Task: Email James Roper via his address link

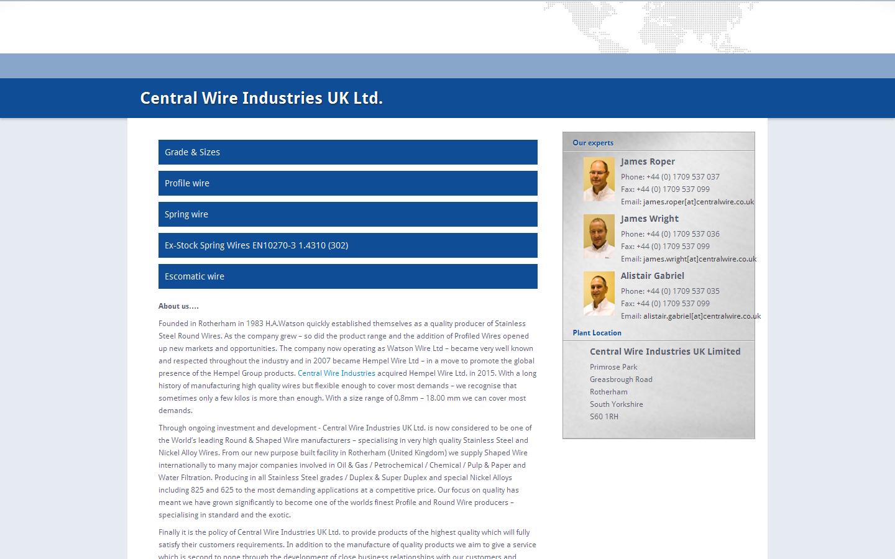Action: (698, 202)
